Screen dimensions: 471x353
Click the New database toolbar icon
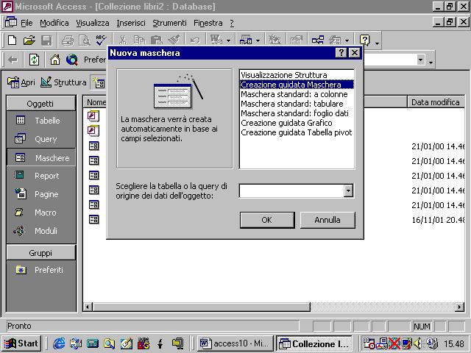click(x=12, y=40)
